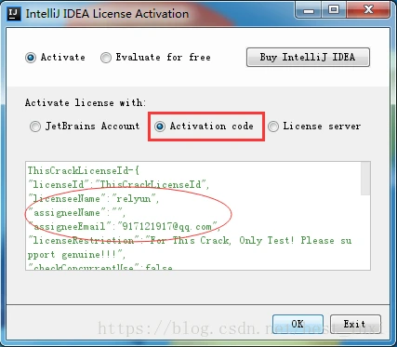This screenshot has width=397, height=347.
Task: Switch to License server option
Action: [273, 127]
